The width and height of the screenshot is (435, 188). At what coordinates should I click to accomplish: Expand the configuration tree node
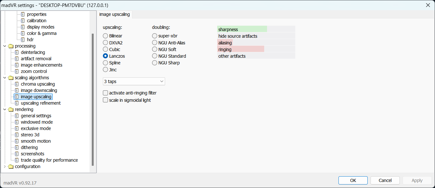[x=4, y=166]
